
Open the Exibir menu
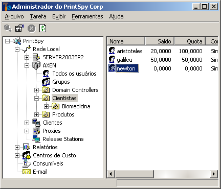[59, 16]
